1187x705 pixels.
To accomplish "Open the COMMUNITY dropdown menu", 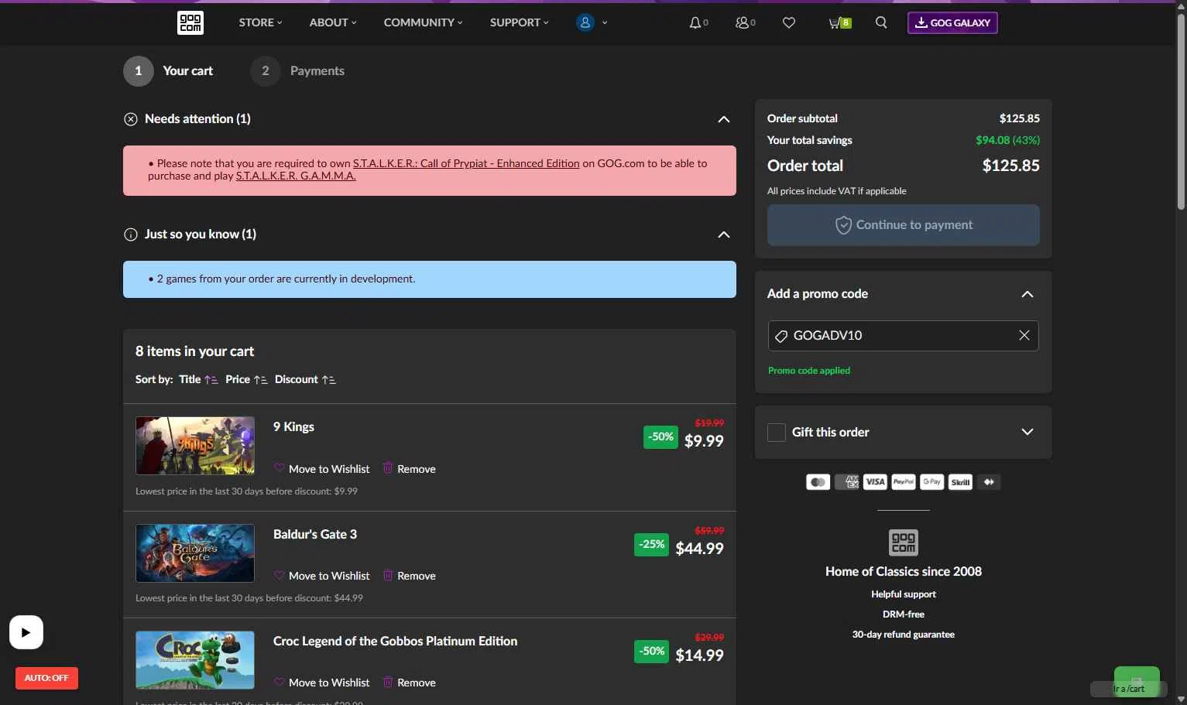I will [x=423, y=22].
